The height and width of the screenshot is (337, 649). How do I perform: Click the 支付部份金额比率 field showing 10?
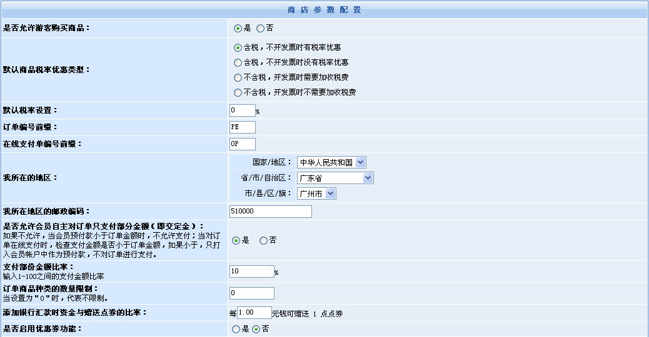251,271
